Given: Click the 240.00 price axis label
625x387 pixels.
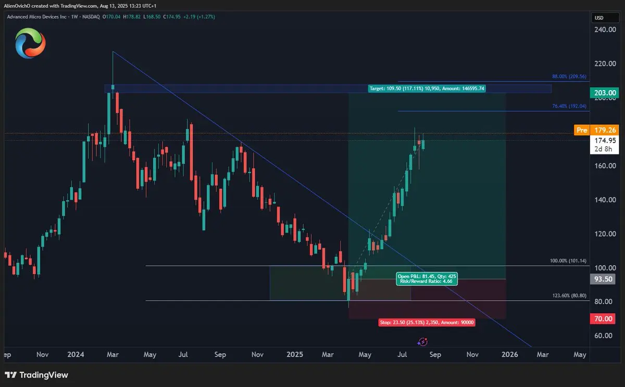Looking at the screenshot, I should 605,30.
